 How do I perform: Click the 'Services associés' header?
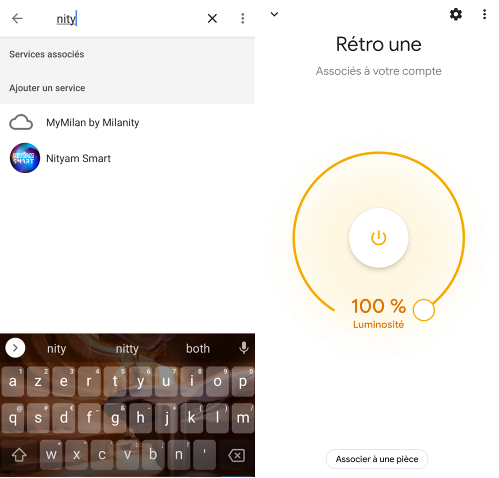coord(46,54)
